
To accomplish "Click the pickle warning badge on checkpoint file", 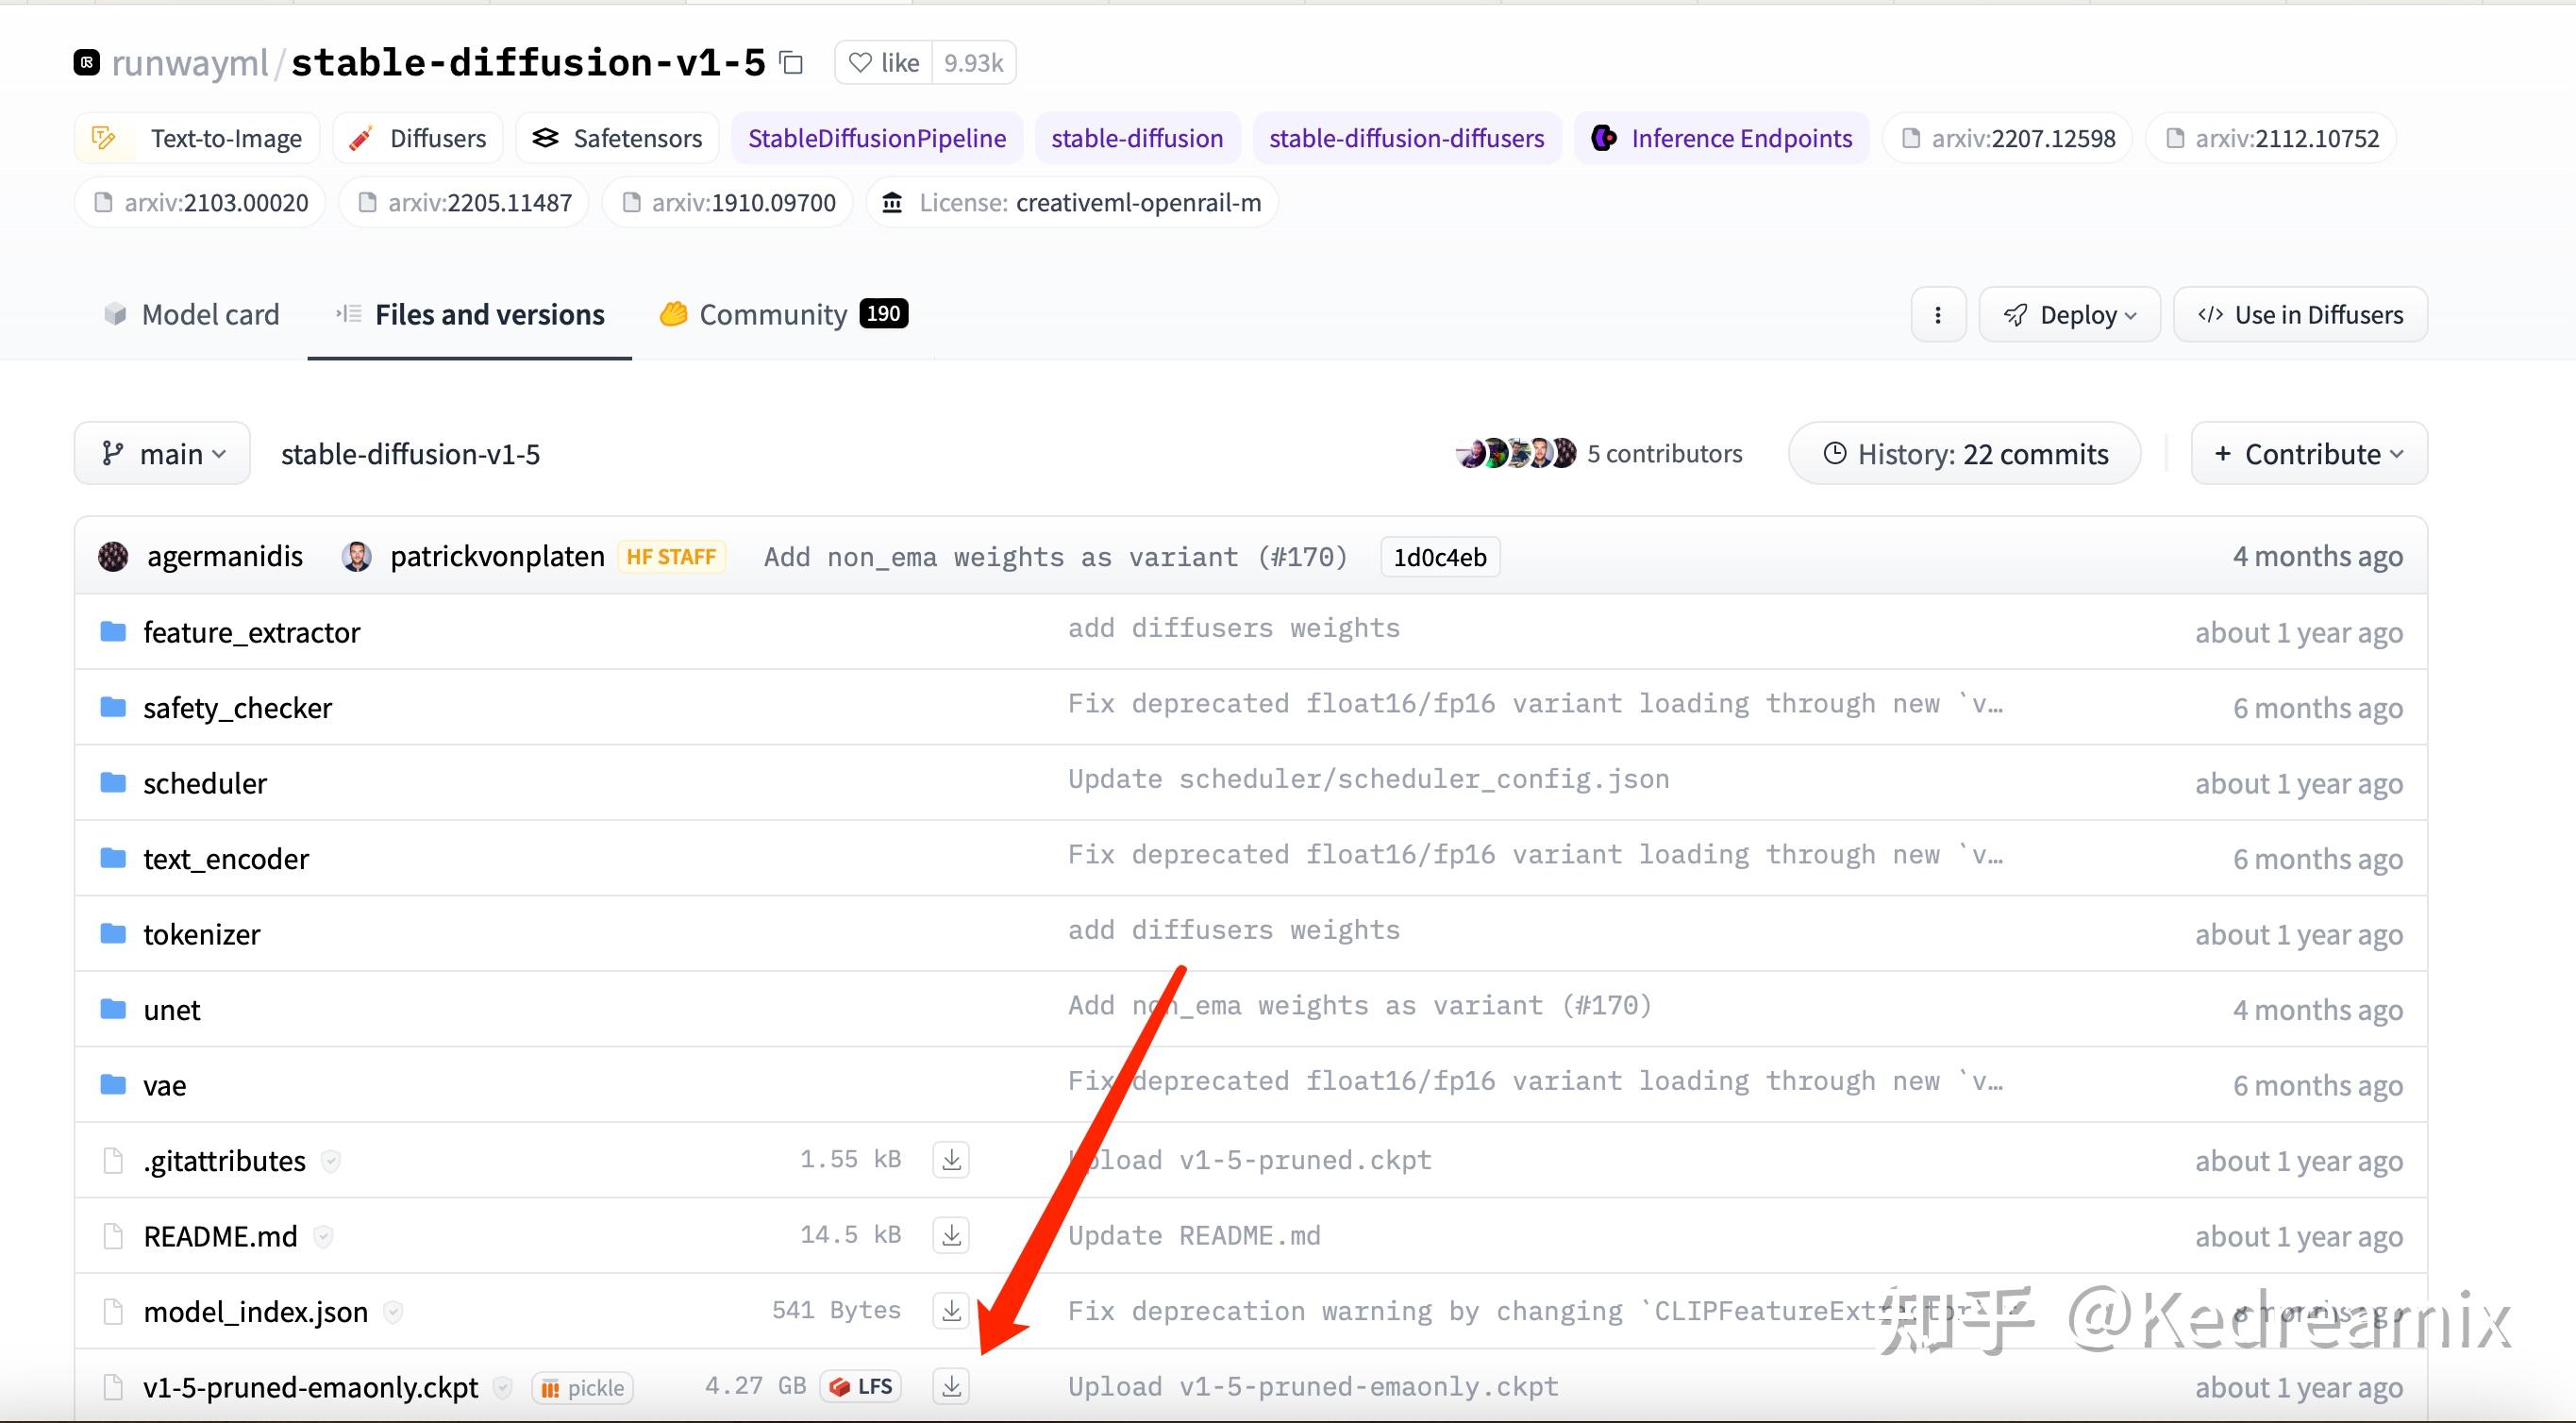I will [581, 1387].
